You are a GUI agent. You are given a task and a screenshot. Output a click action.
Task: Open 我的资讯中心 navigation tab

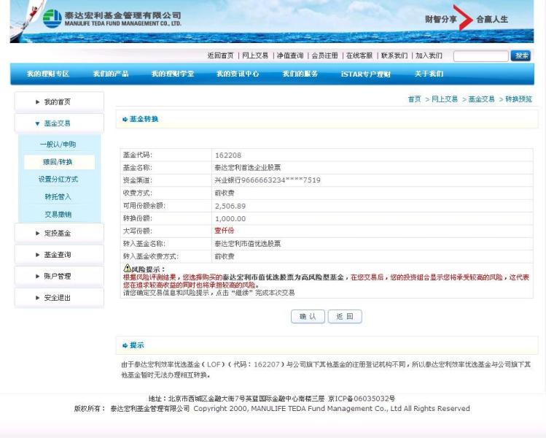[238, 74]
